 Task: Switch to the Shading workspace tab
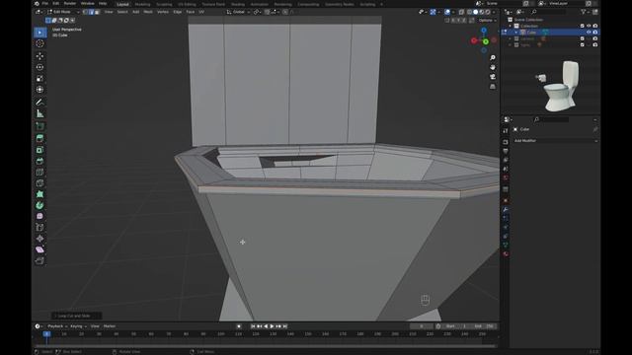click(238, 4)
